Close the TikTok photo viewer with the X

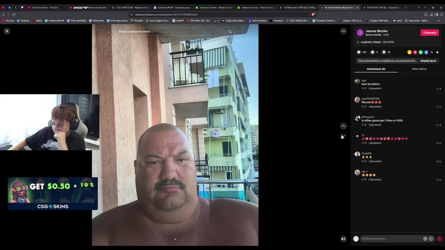point(7,31)
